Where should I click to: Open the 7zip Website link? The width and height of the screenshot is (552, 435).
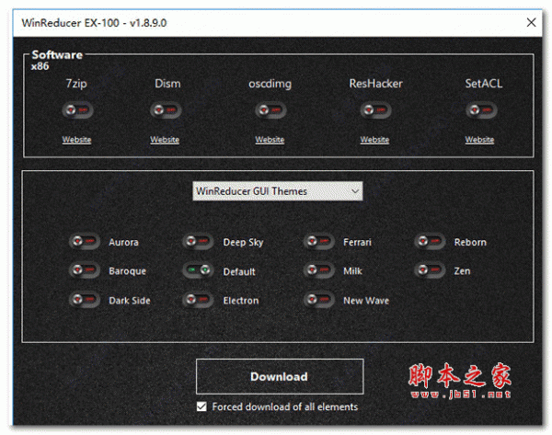(x=76, y=140)
